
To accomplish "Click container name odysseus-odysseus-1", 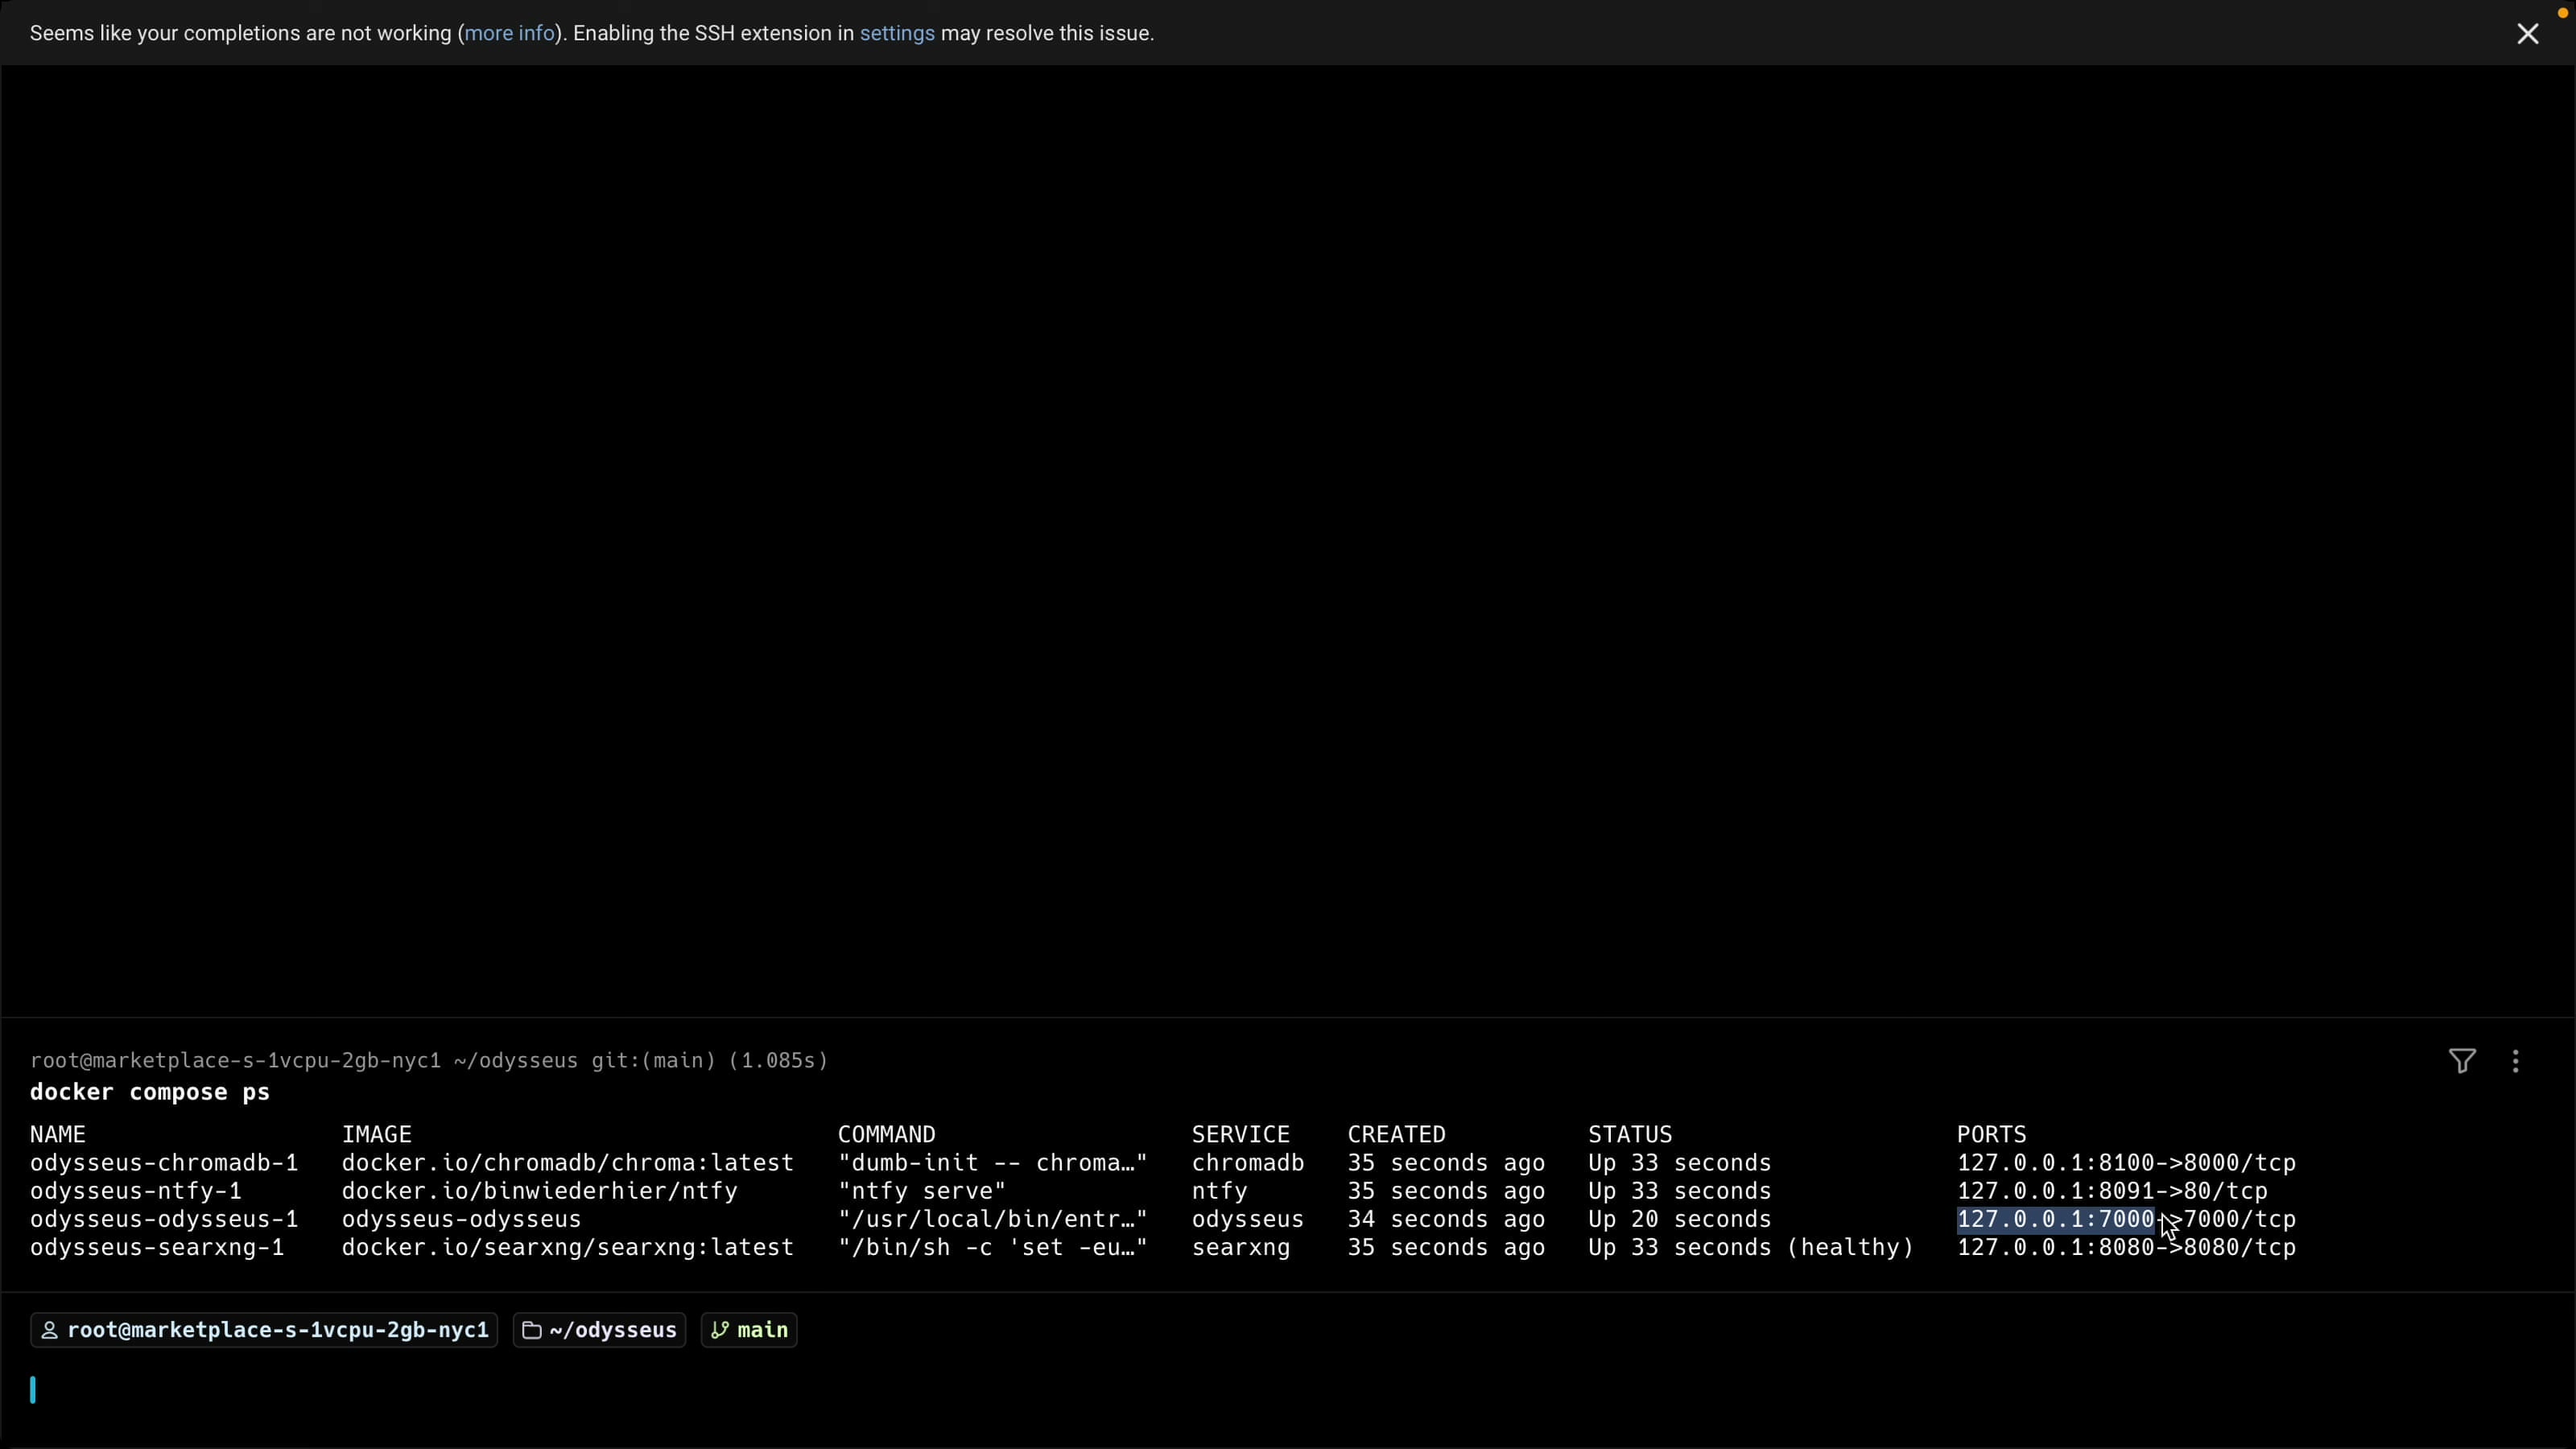I will (164, 1219).
